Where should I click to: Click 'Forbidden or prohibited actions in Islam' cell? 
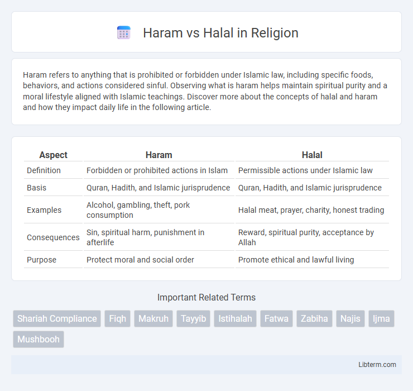pyautogui.click(x=159, y=170)
